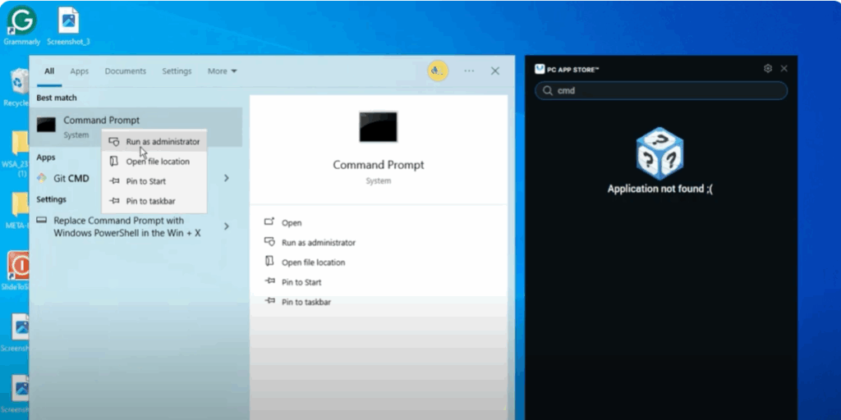Click Open file location in right details pane
Viewport: 841px width, 420px height.
[x=313, y=262]
